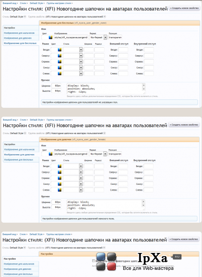Open Везде border style dropdown in бесполых panel

tap(81, 49)
